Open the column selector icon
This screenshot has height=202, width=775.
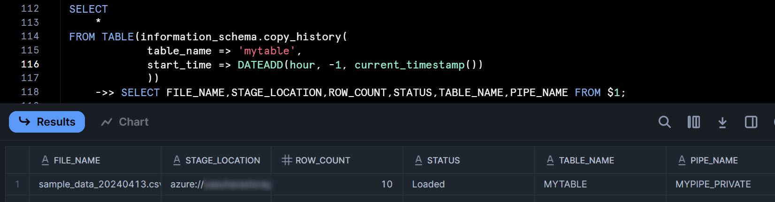(x=693, y=122)
